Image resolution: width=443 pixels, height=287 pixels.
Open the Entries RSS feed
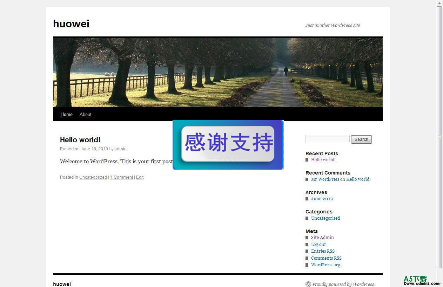[x=323, y=251]
